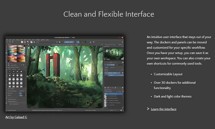Select the Pencil-2 brush preset
This screenshot has width=215, height=129.
[114, 105]
